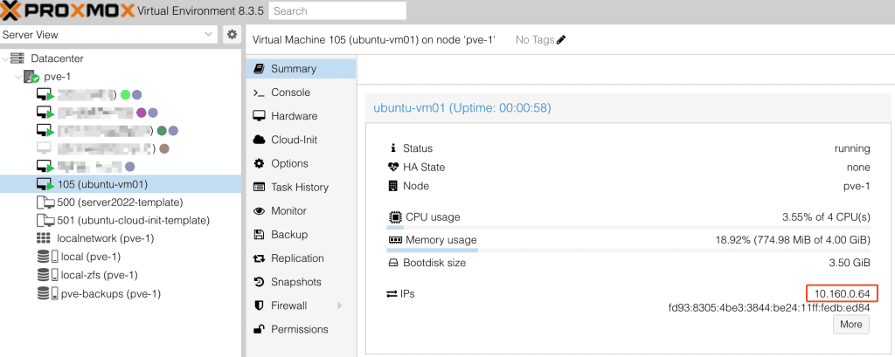Collapse the Datacenter tree node
The image size is (895, 357).
point(6,58)
